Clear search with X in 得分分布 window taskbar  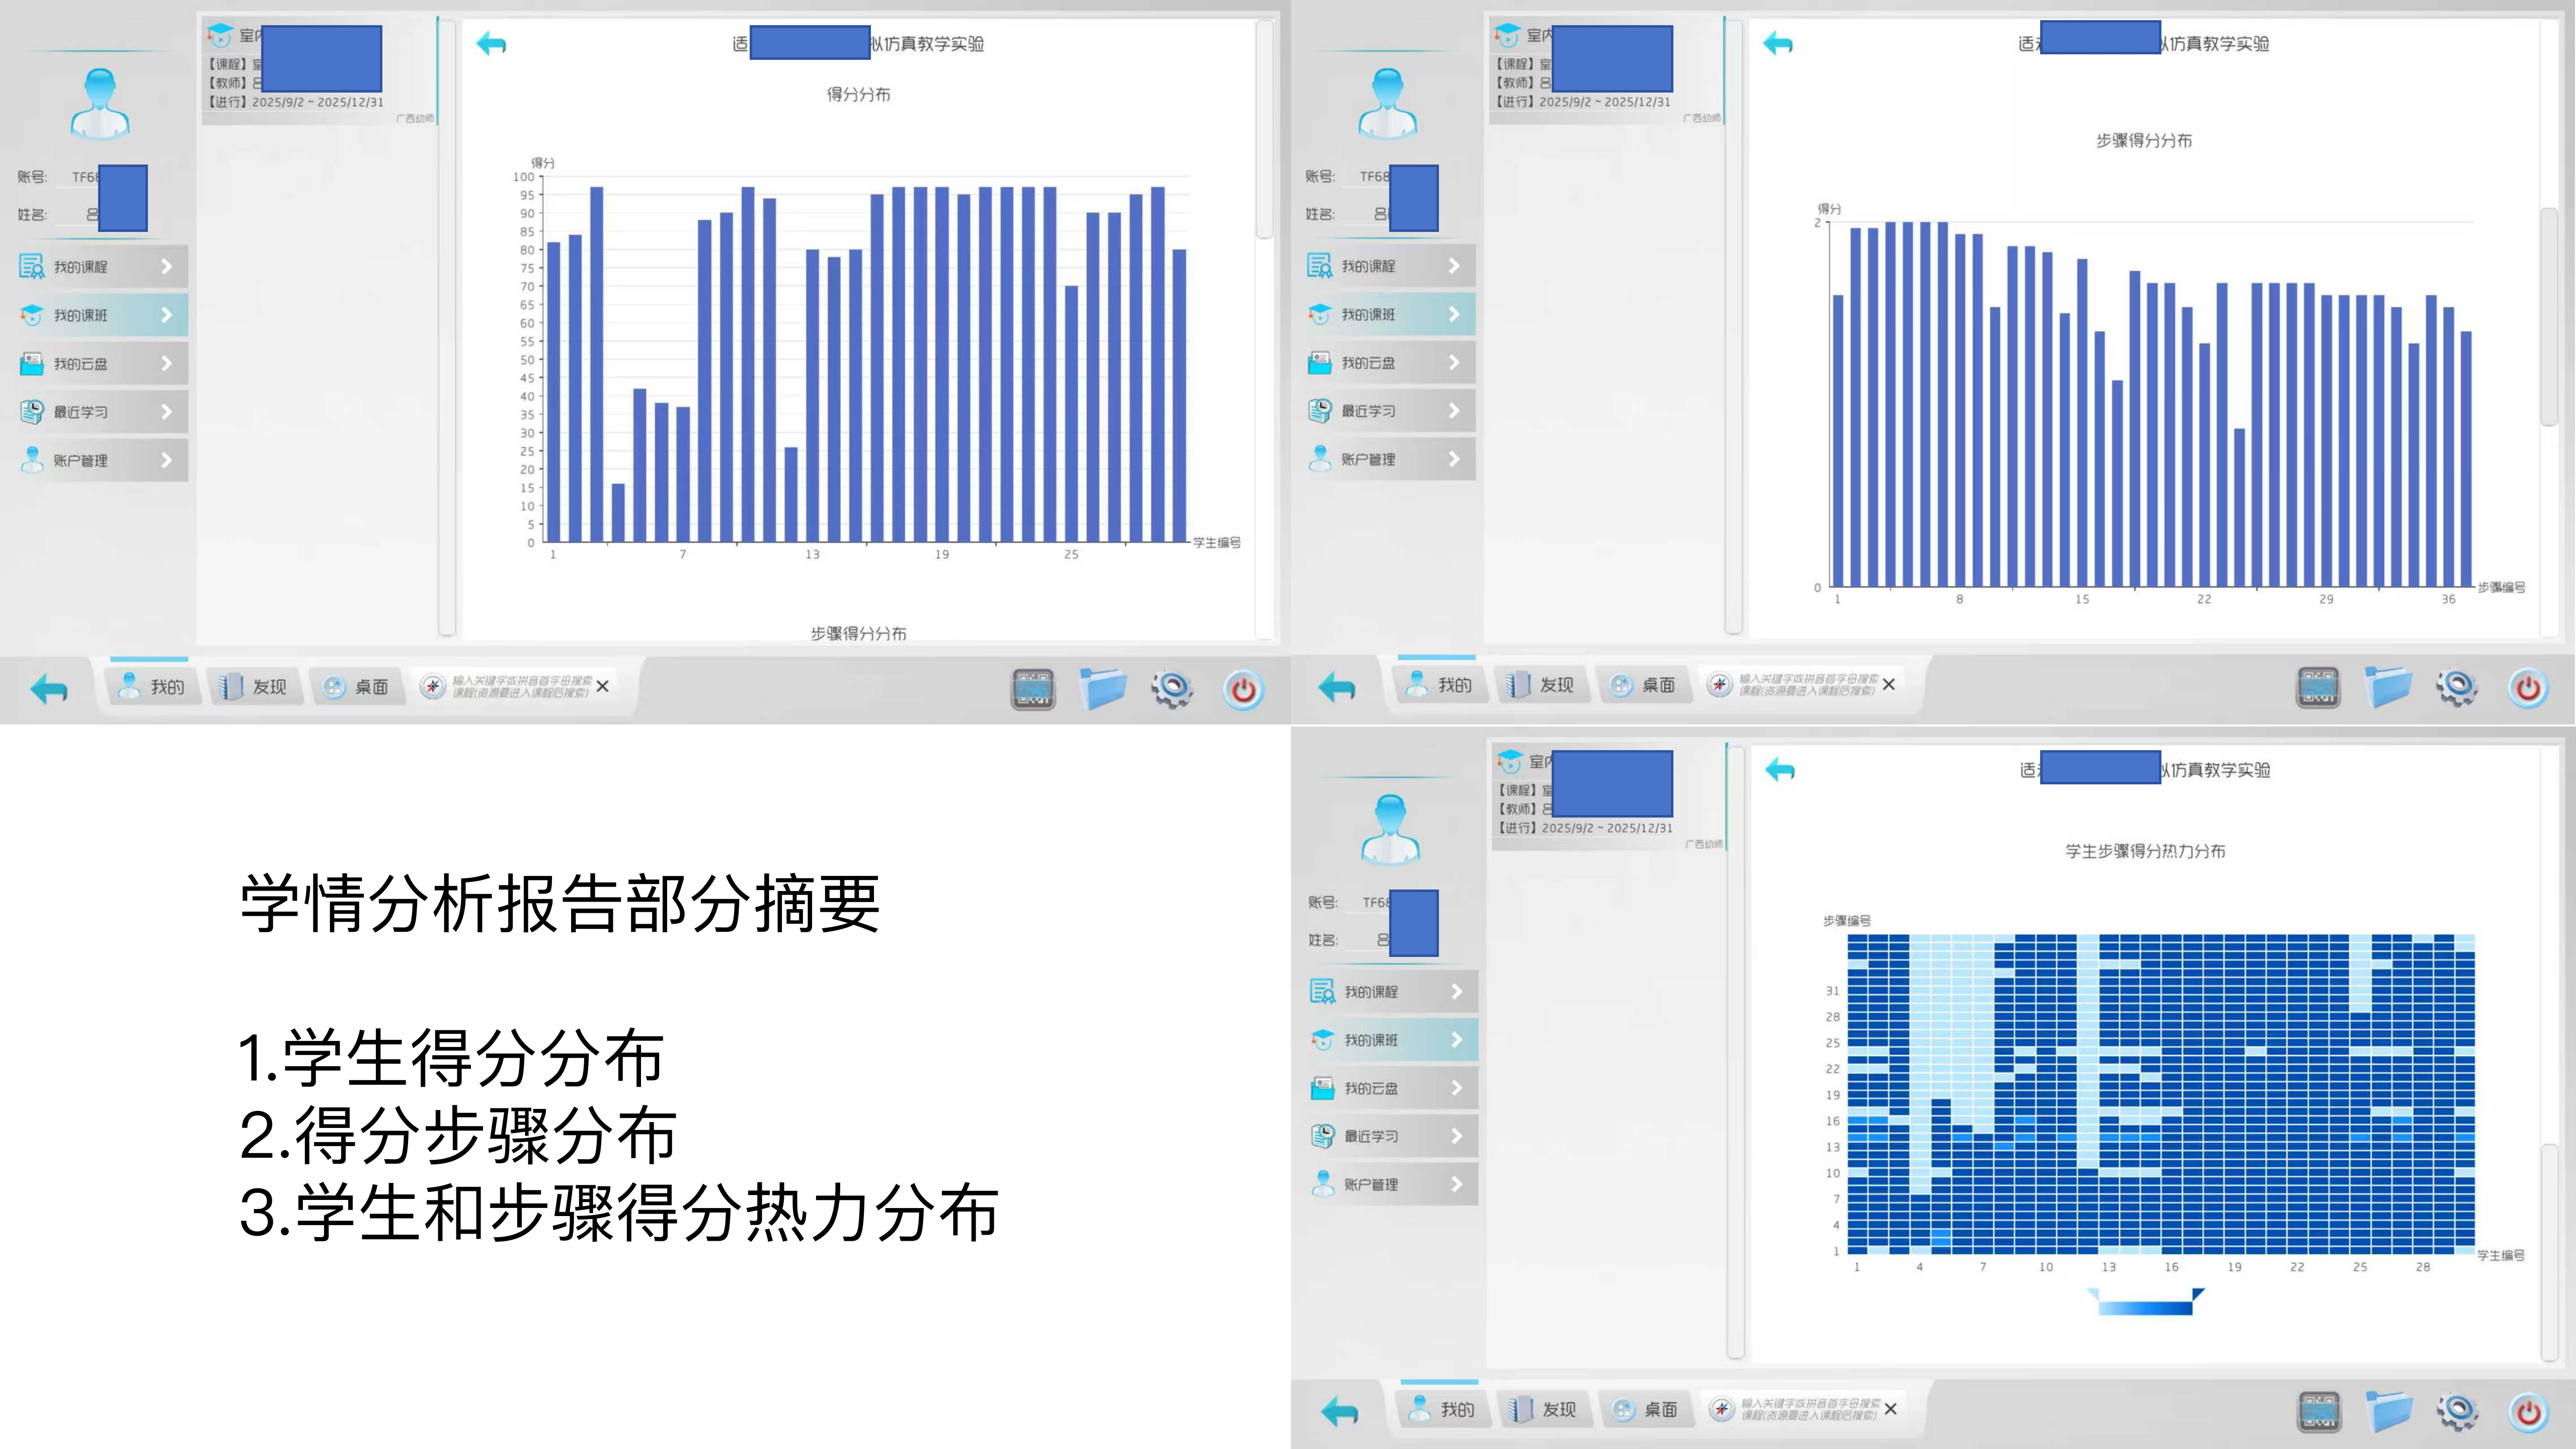click(x=602, y=686)
